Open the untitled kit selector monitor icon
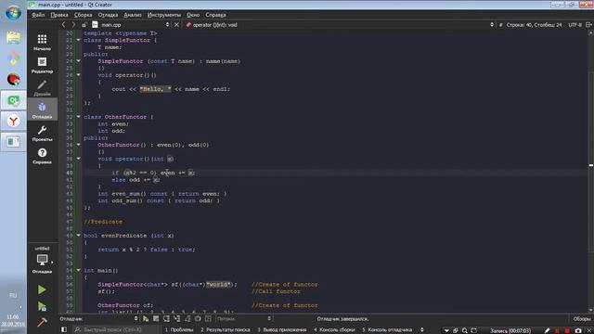The image size is (594, 334). click(42, 260)
